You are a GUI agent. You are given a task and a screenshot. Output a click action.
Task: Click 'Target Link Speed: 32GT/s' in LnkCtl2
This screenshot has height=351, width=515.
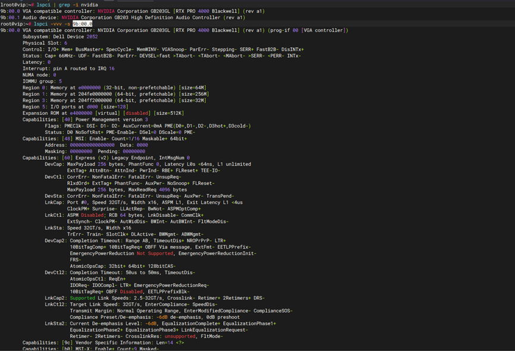pos(106,305)
